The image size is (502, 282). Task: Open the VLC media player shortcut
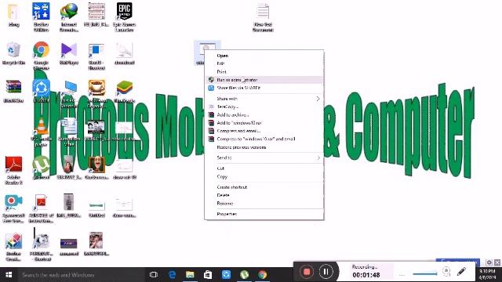click(41, 131)
